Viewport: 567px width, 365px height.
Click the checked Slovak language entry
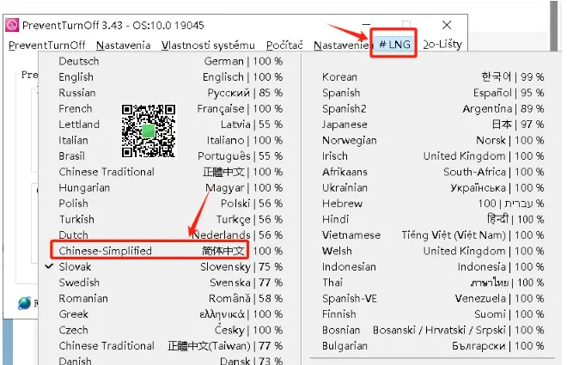click(x=170, y=267)
